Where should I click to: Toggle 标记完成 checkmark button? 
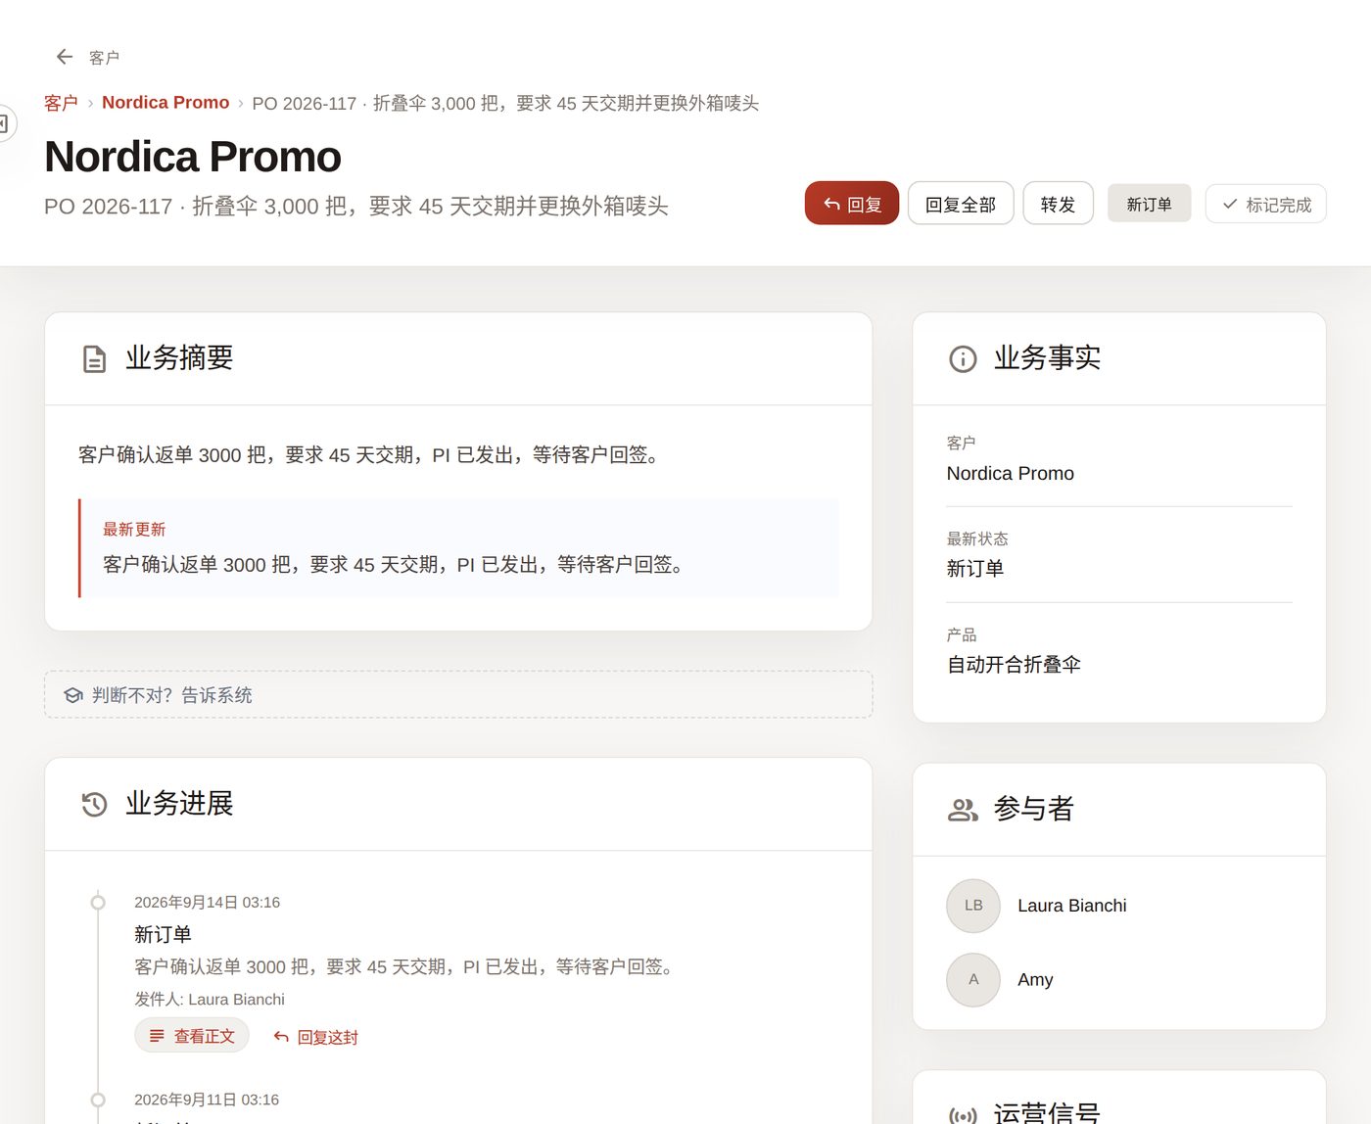1265,204
